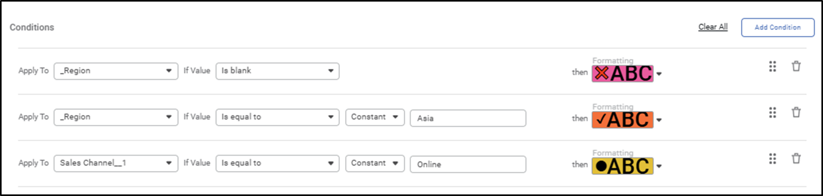The image size is (823, 196).
Task: Click the Online value input field
Action: pyautogui.click(x=468, y=164)
